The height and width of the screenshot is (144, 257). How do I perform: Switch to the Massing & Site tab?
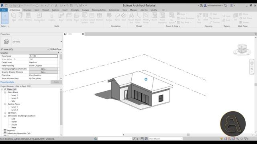99,10
